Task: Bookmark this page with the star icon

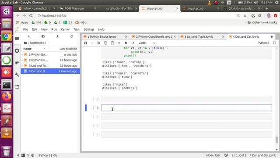Action: (245, 16)
